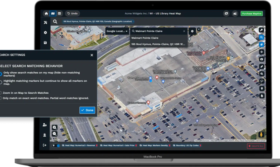The height and width of the screenshot is (167, 280).
Task: Click the Purchase Maptive button
Action: point(251,13)
